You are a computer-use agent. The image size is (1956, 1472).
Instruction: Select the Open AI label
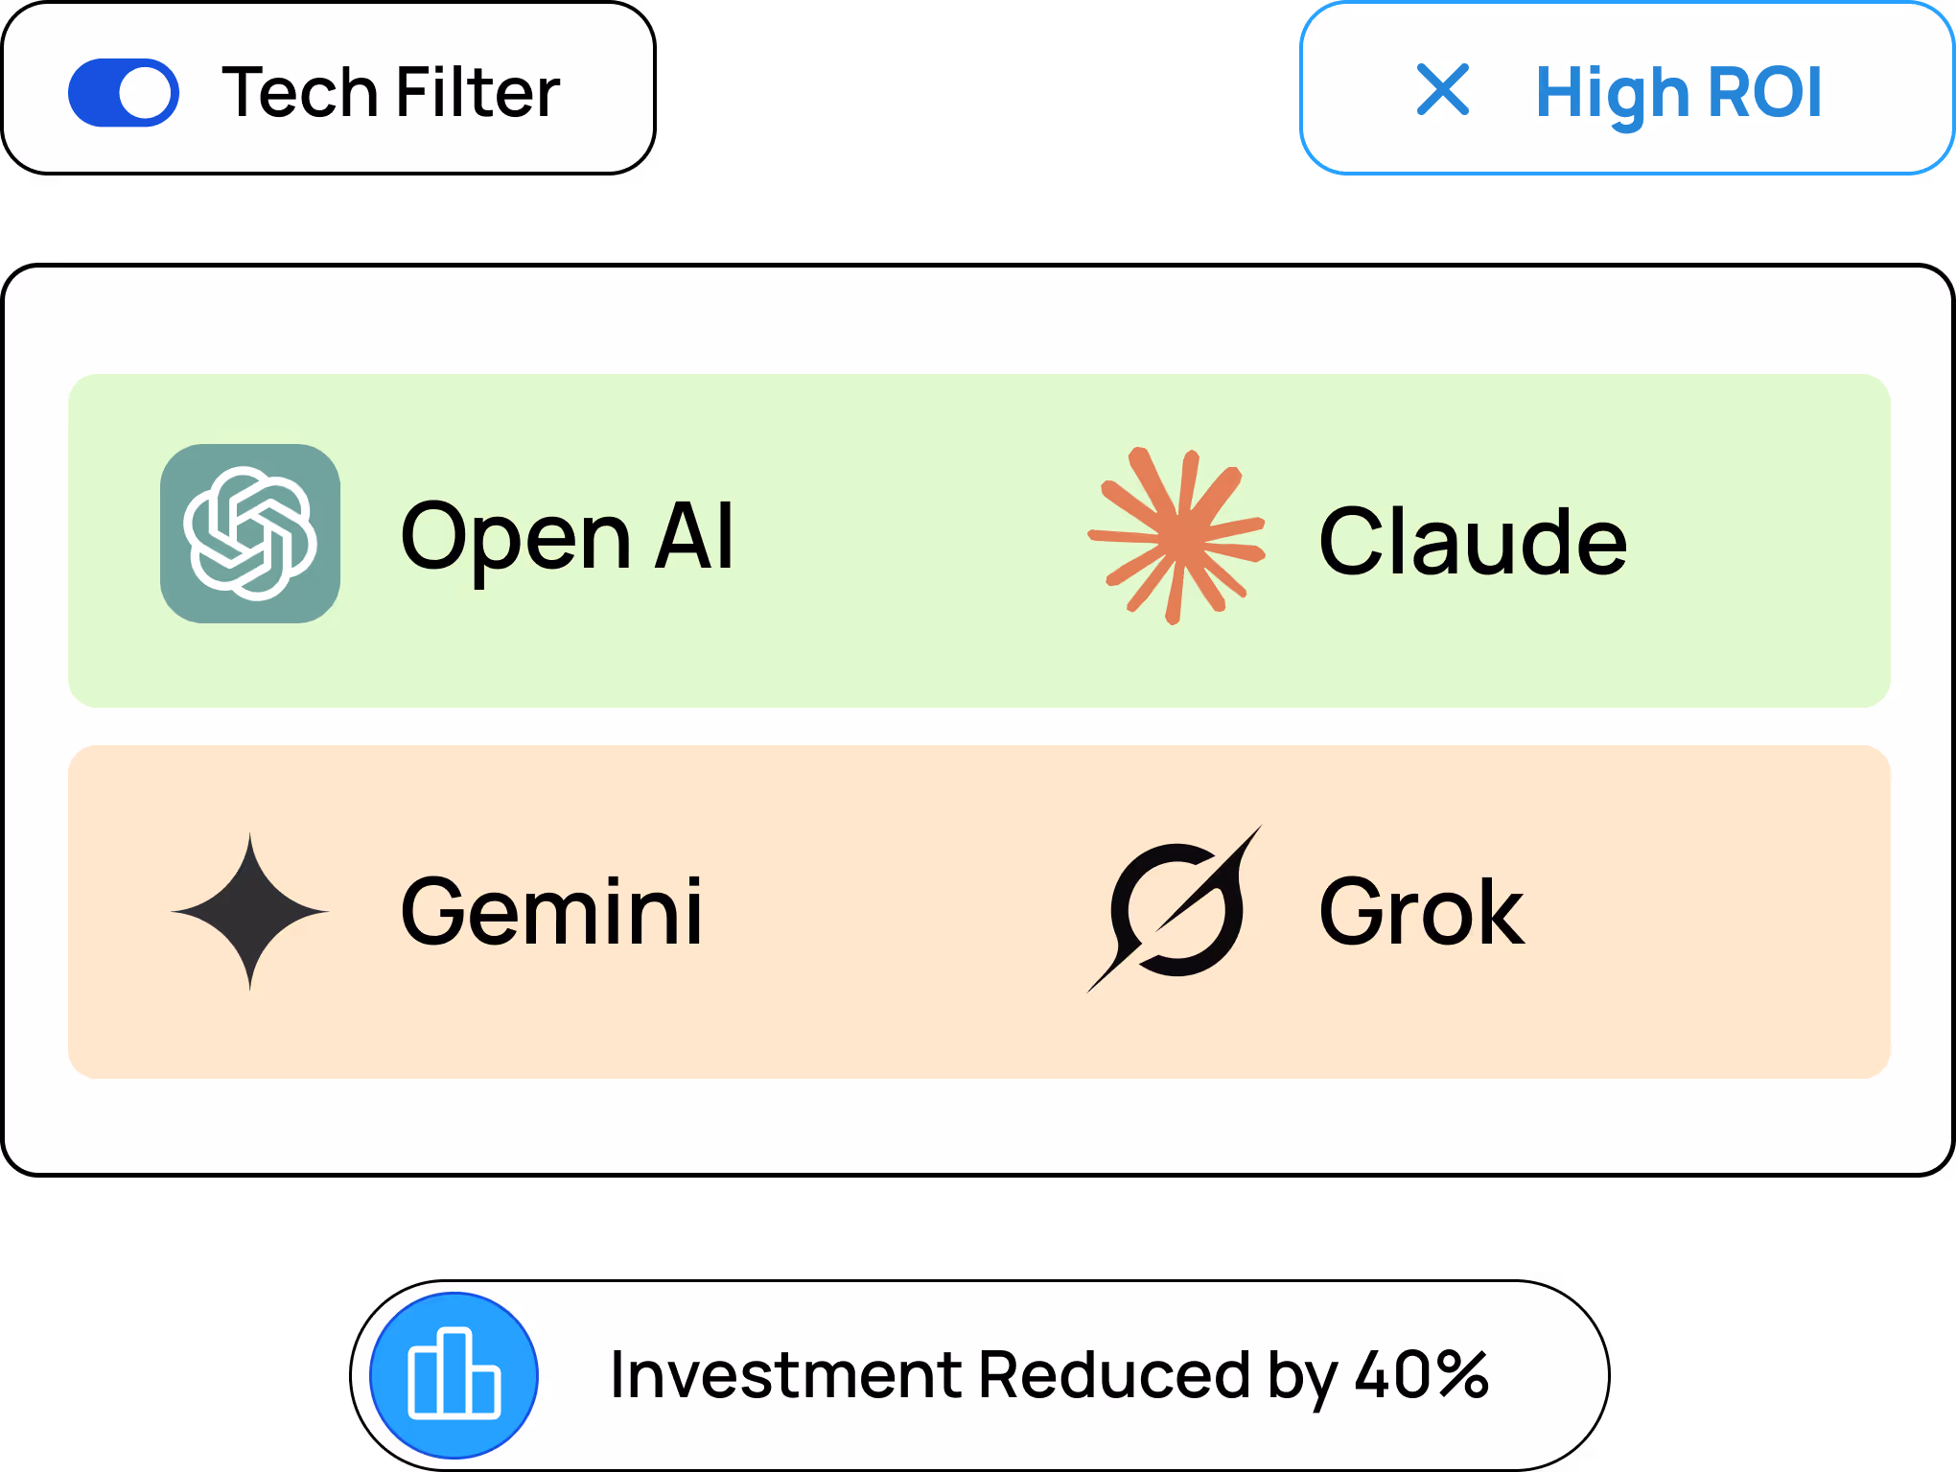point(567,538)
